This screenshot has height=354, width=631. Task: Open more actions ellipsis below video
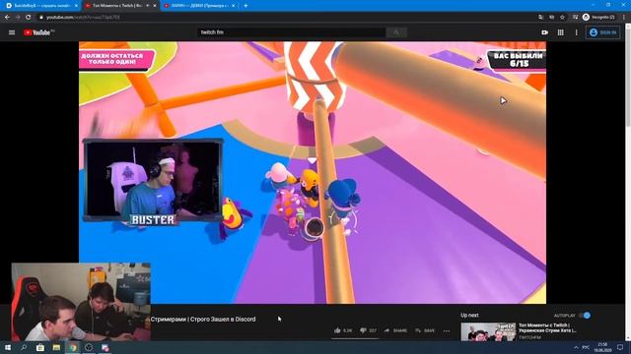pyautogui.click(x=447, y=330)
